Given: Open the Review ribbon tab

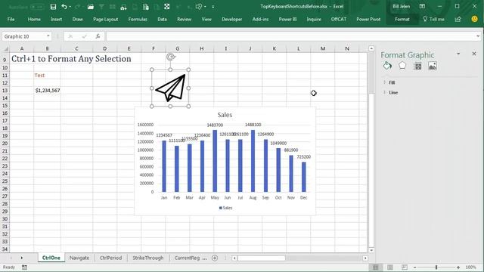Looking at the screenshot, I should (185, 19).
